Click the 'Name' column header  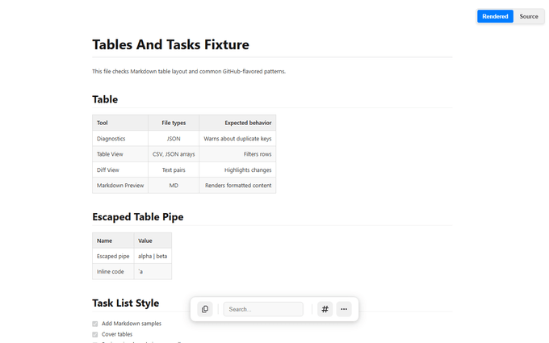(x=113, y=241)
